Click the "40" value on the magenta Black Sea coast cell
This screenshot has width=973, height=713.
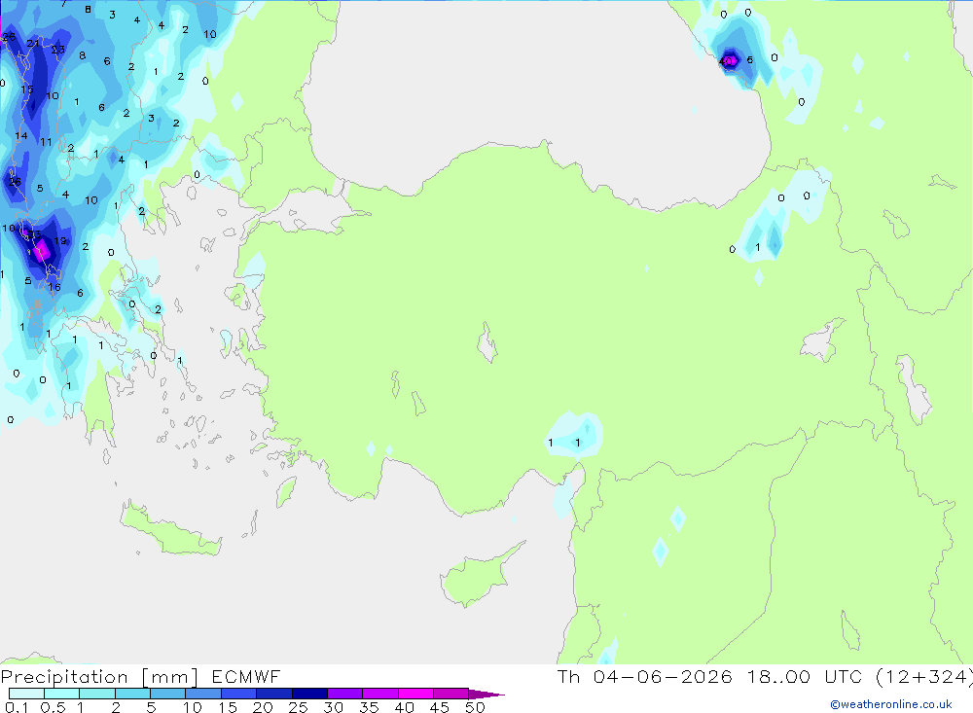pyautogui.click(x=727, y=61)
